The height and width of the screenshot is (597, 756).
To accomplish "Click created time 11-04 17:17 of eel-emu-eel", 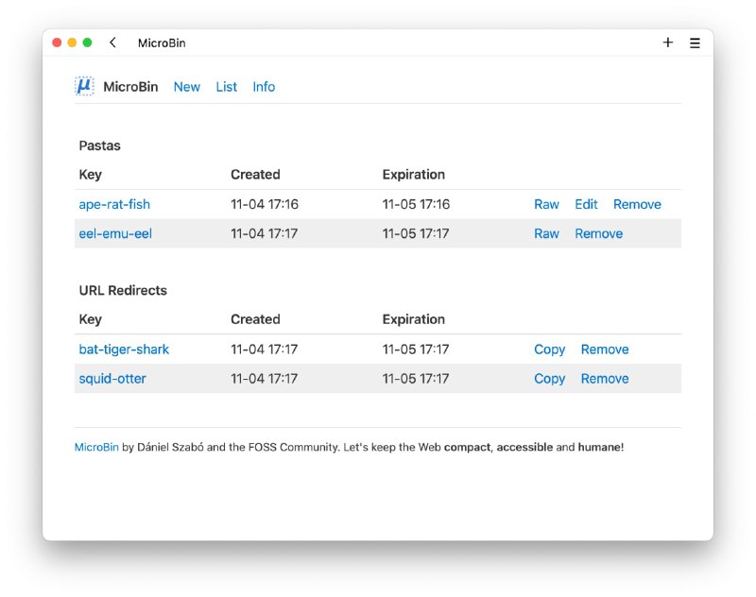I will [264, 233].
